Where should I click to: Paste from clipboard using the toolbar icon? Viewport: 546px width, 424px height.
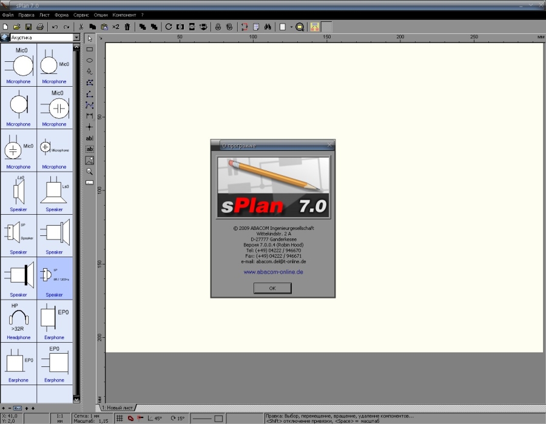104,27
